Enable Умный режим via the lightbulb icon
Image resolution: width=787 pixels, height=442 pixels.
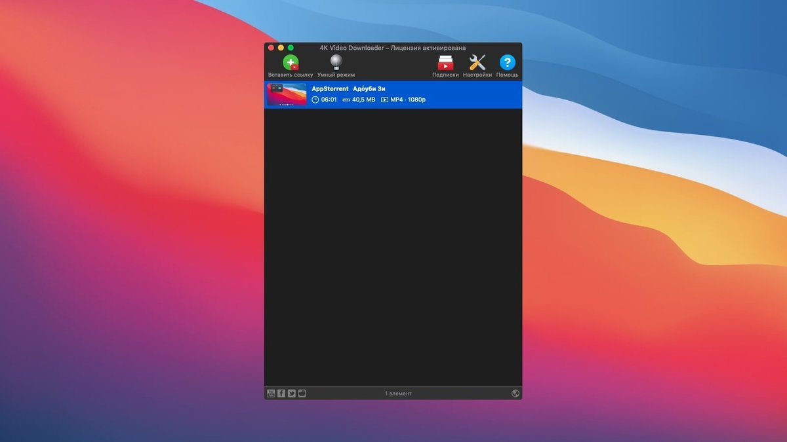coord(336,63)
